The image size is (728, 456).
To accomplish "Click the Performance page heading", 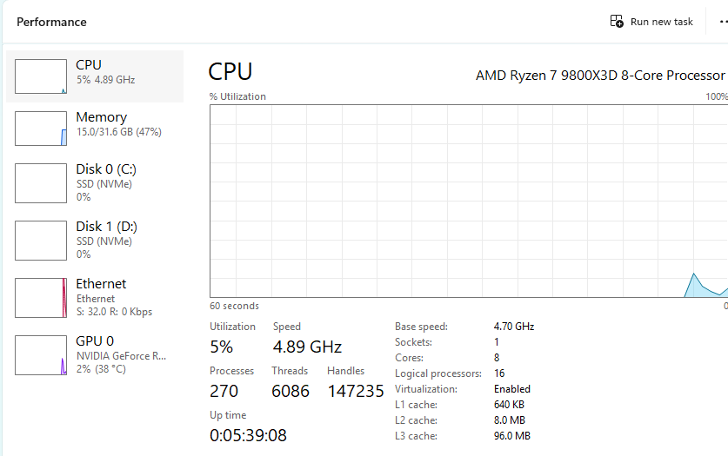I will click(51, 22).
